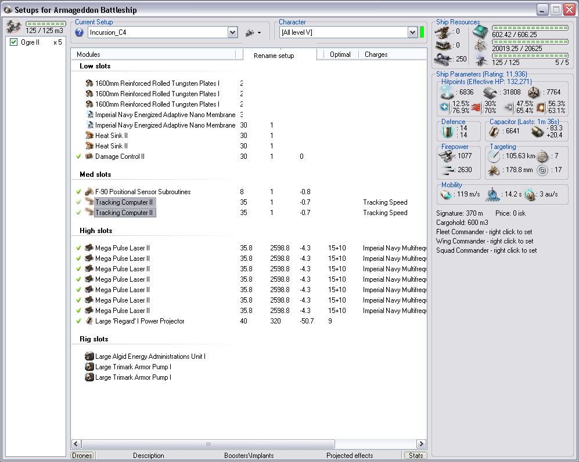Click the capacitor recharge icon beside -83.3
579x462 pixels.
[538, 131]
